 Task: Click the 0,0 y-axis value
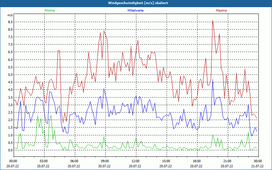pyautogui.click(x=10, y=150)
